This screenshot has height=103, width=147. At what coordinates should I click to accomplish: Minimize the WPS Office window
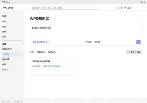(139, 2)
